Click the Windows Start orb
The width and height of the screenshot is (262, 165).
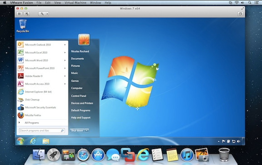click(20, 141)
